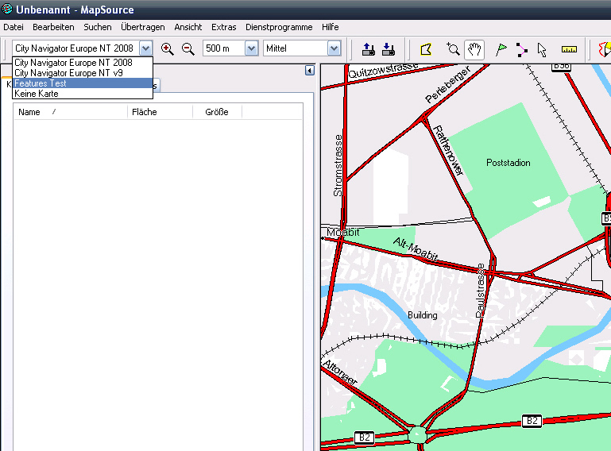Open the map product dropdown arrow
This screenshot has width=611, height=451.
145,48
